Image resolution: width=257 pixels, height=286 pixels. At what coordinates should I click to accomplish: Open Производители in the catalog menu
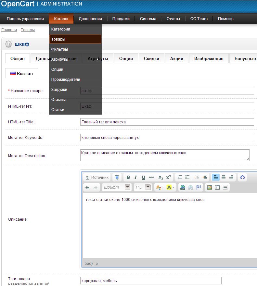[x=66, y=80]
